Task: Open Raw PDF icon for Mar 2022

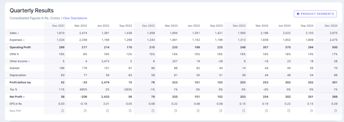Action: [85, 111]
